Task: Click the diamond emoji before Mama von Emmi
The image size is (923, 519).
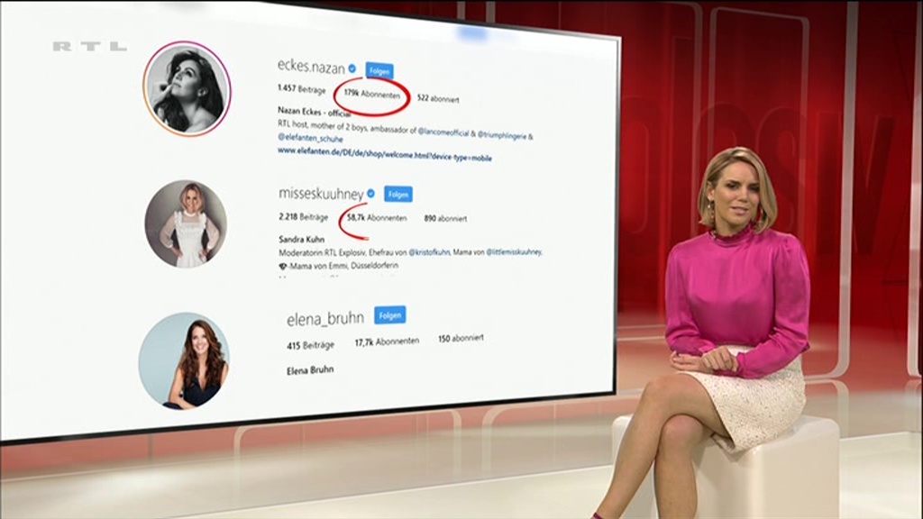Action: click(282, 266)
